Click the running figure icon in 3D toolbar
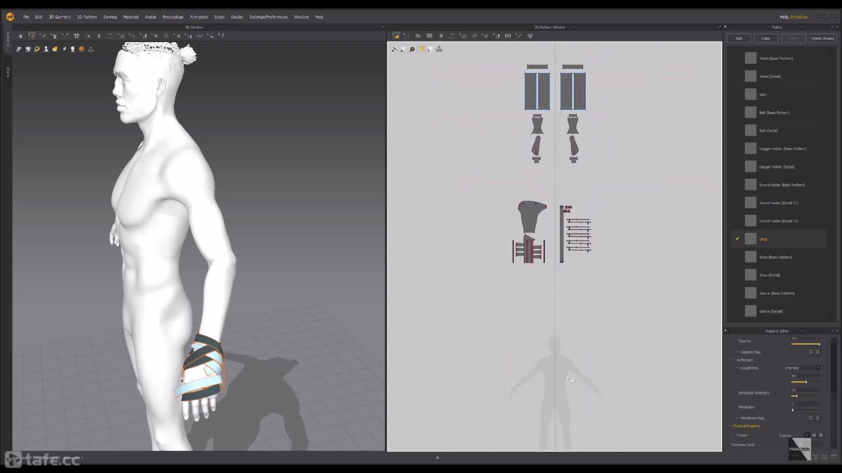The width and height of the screenshot is (842, 473). coord(221,36)
